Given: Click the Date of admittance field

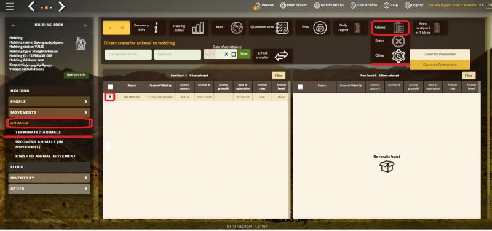Looking at the screenshot, I should coord(220,54).
